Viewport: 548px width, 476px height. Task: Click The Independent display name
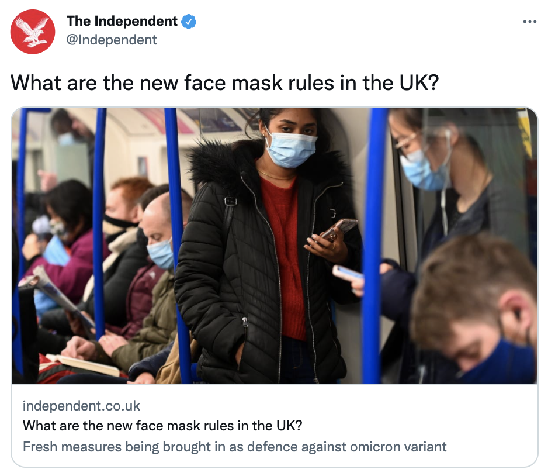(122, 21)
